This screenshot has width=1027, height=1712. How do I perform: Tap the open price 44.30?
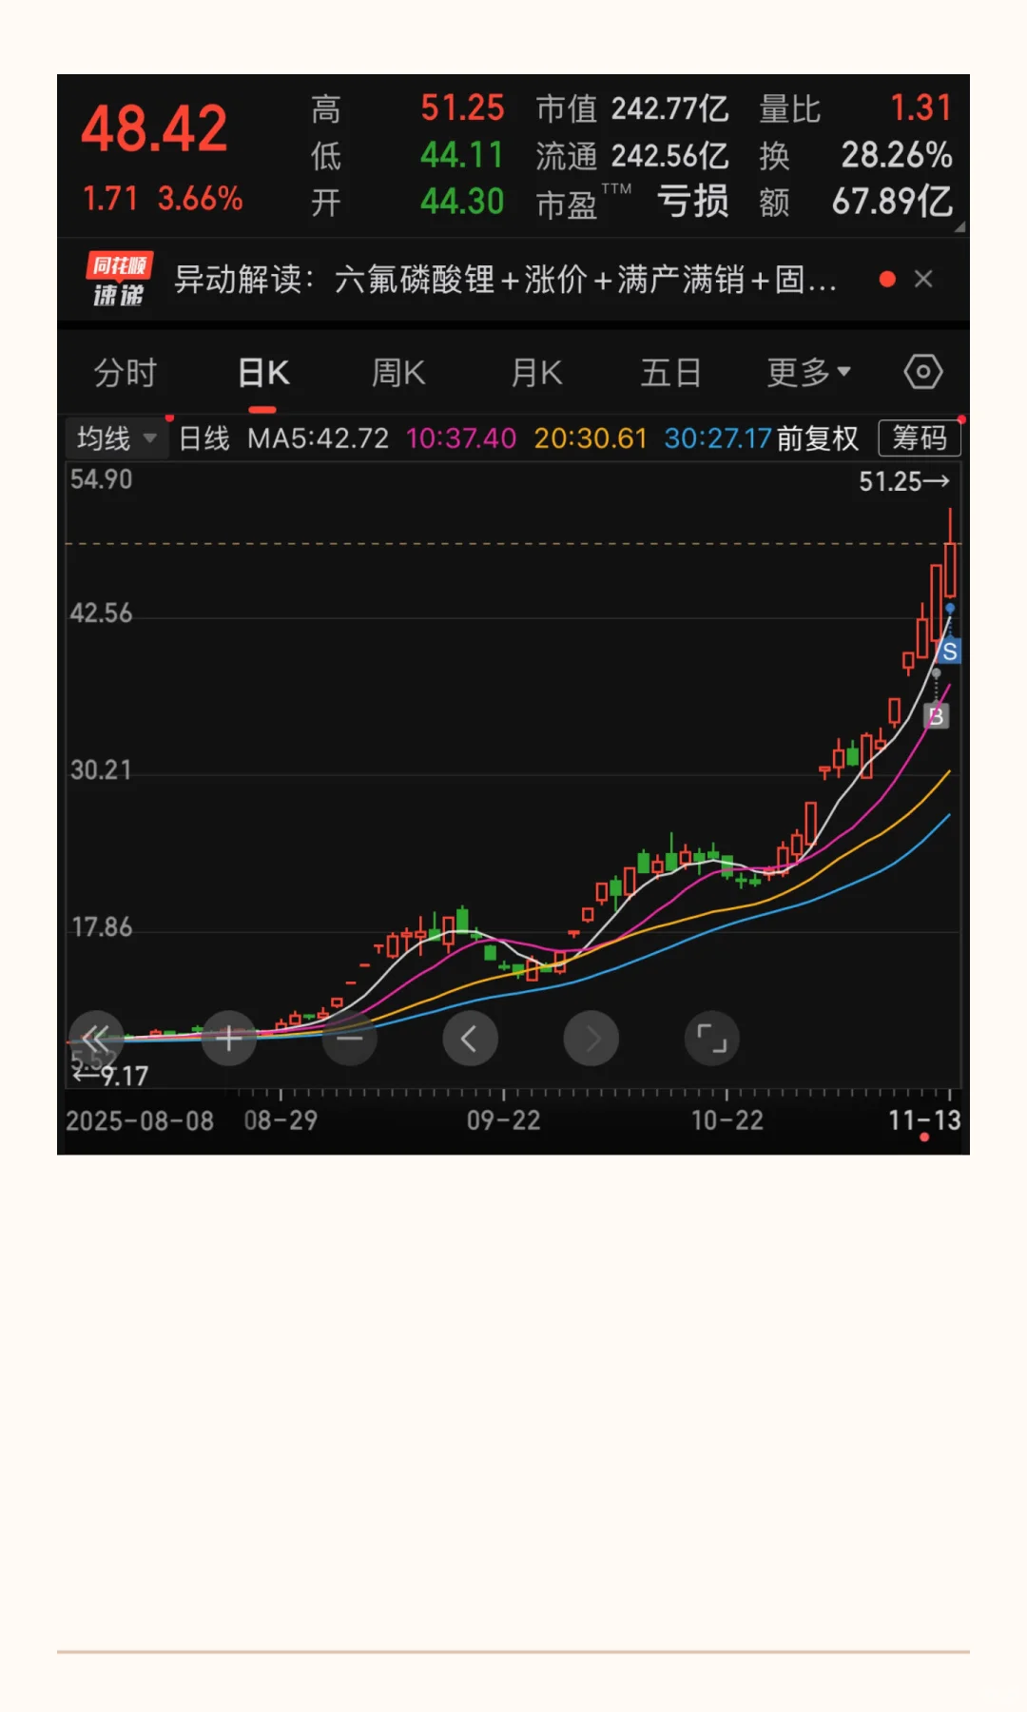[462, 202]
